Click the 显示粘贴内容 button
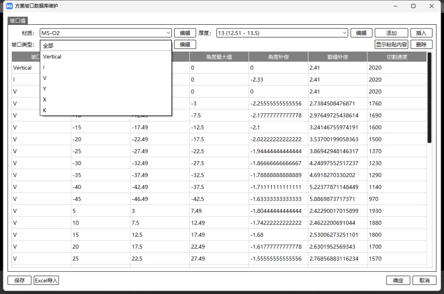 391,44
